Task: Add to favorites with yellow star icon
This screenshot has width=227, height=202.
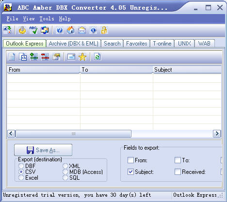Action: click(82, 57)
